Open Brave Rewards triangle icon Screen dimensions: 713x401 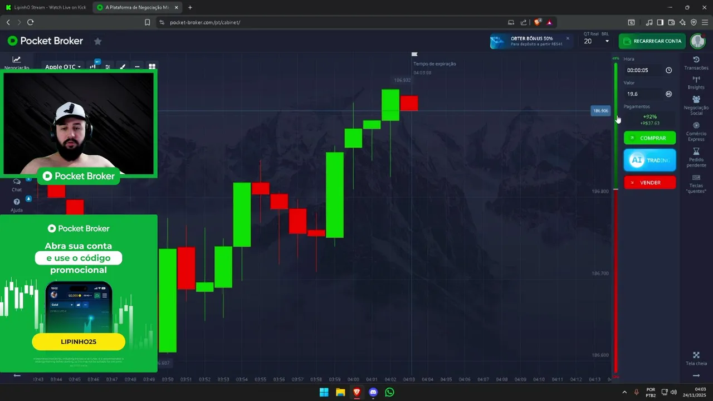549,22
